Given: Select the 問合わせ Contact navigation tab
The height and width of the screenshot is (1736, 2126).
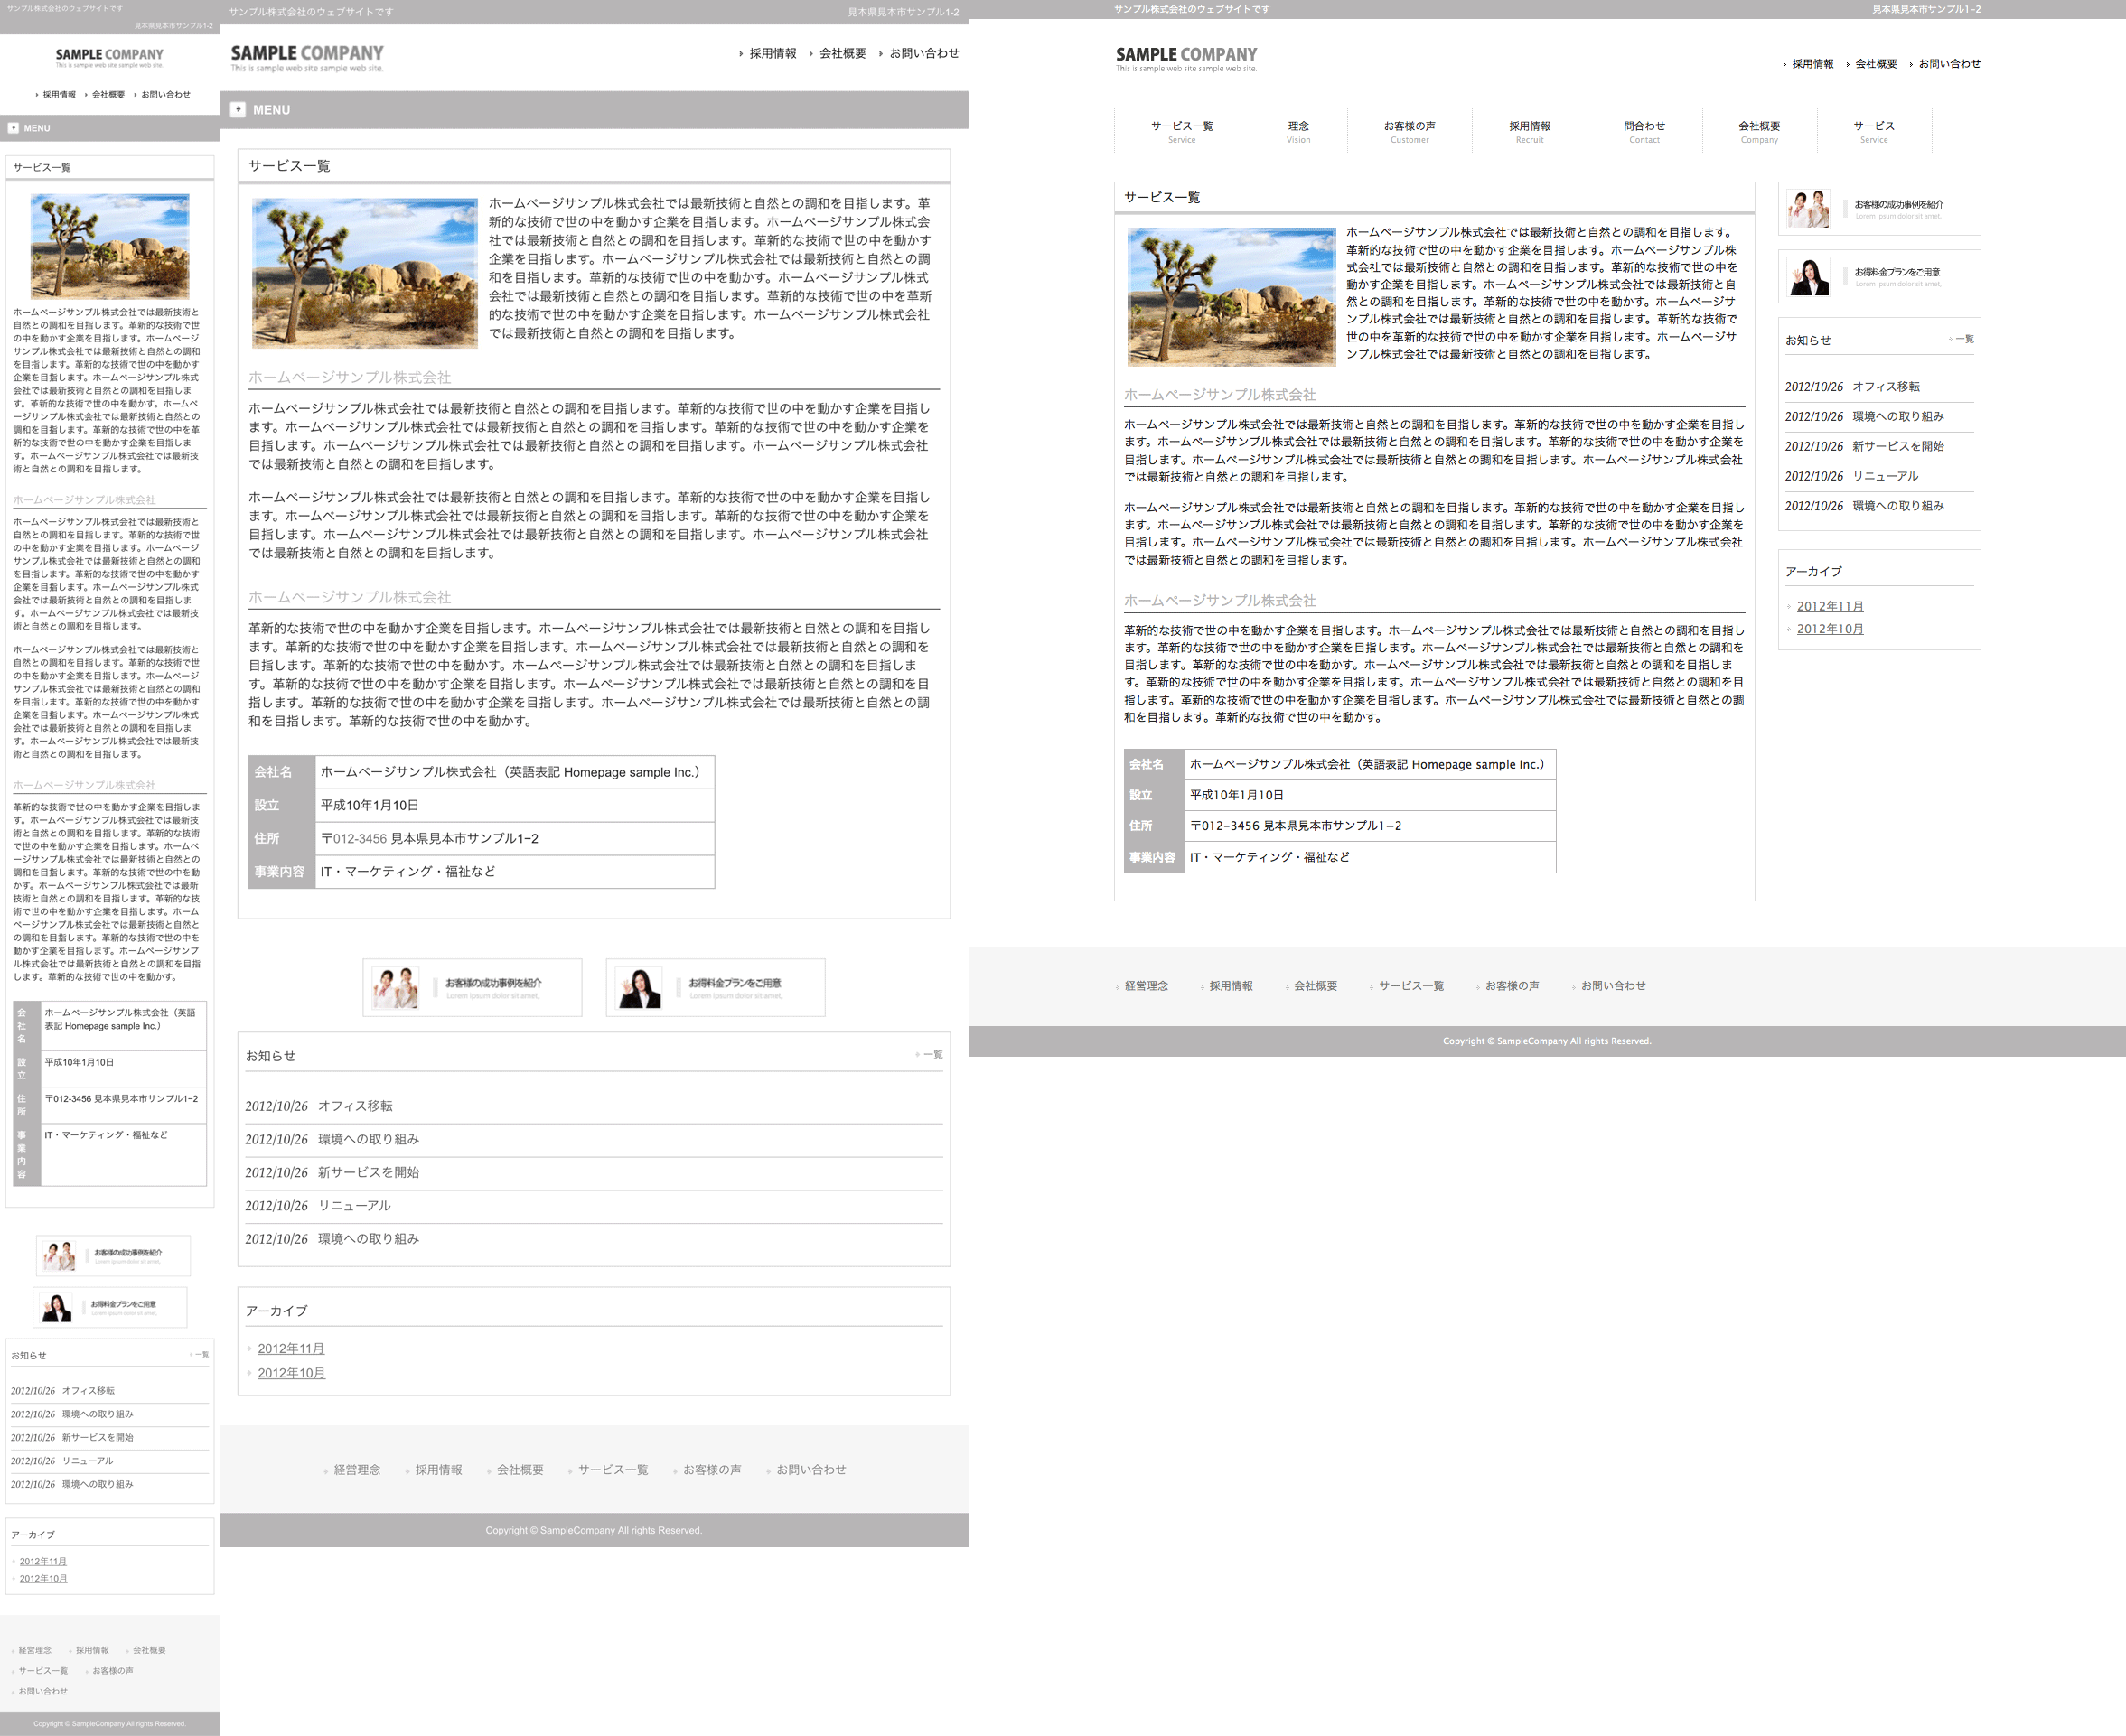Looking at the screenshot, I should [1644, 131].
